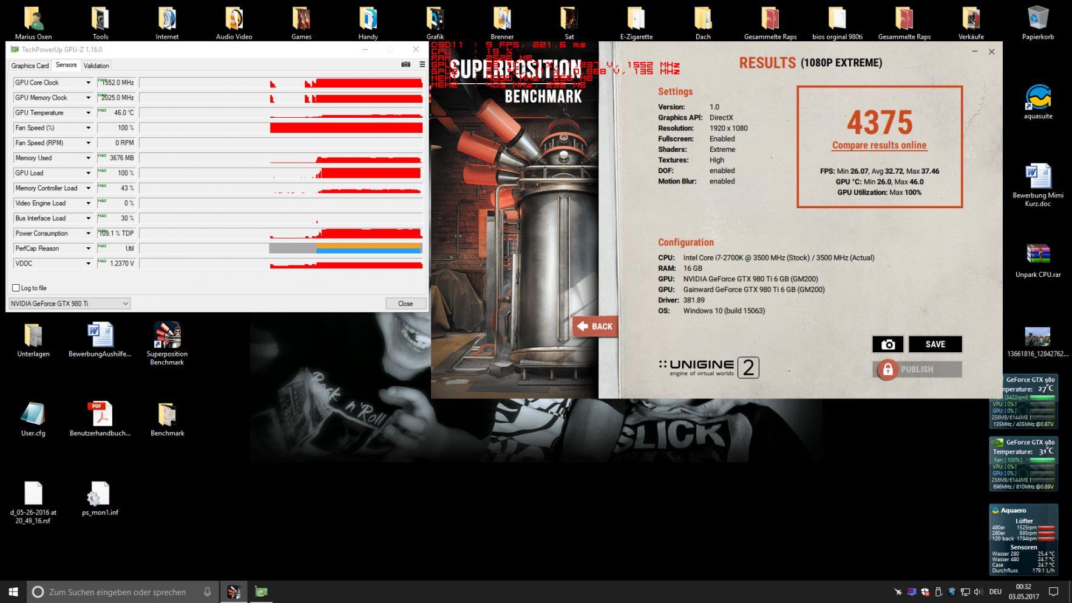
Task: Open the User.cfg file
Action: pyautogui.click(x=33, y=419)
